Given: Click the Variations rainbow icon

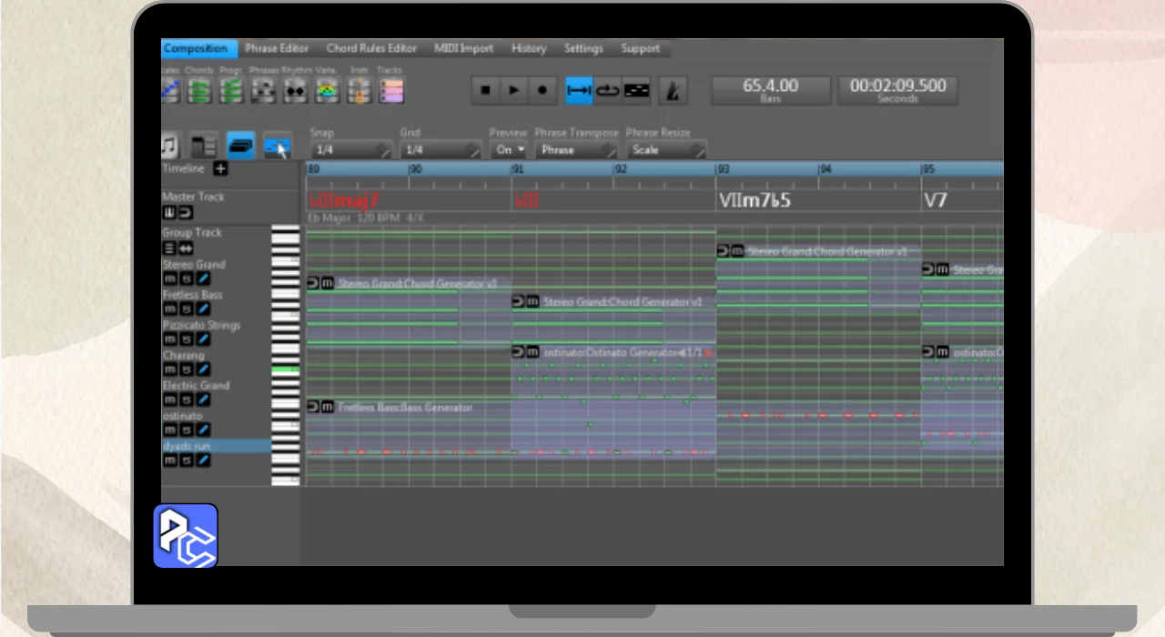Looking at the screenshot, I should [327, 90].
